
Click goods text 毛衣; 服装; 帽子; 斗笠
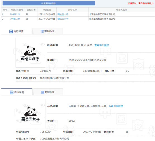[80, 45]
